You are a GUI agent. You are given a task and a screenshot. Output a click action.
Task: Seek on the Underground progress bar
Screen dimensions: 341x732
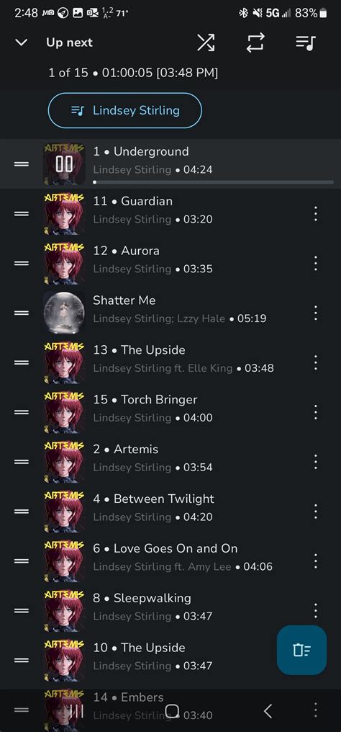(214, 182)
